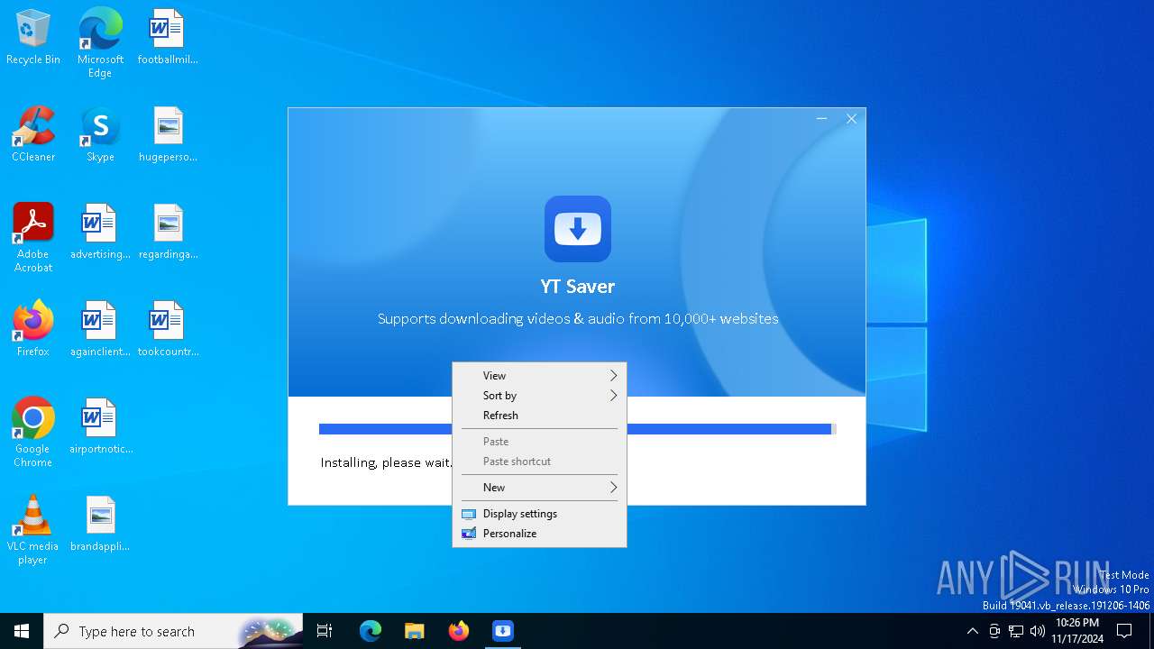Viewport: 1154px width, 649px height.
Task: Switch to YT Saver installer taskbar button
Action: tap(503, 631)
